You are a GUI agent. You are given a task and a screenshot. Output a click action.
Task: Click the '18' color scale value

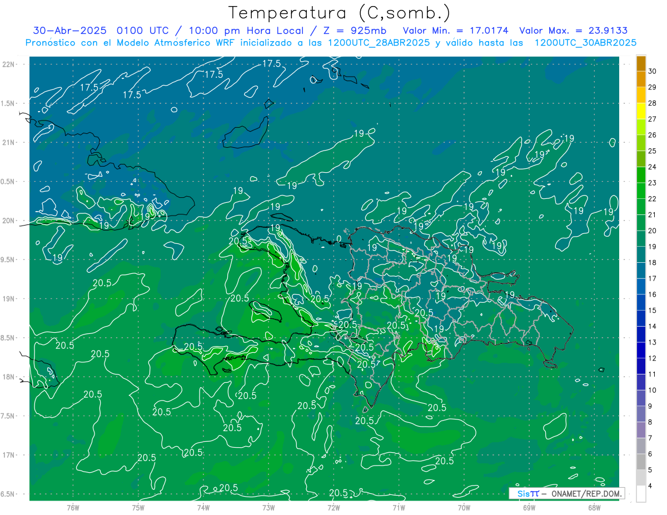click(653, 262)
